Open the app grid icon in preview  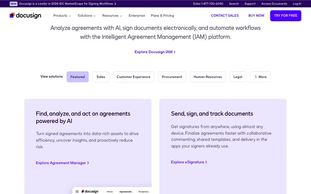(77, 191)
